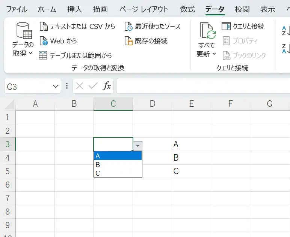The height and width of the screenshot is (237, 290).
Task: Click 既存の接続 (existing connections) icon
Action: pos(128,41)
